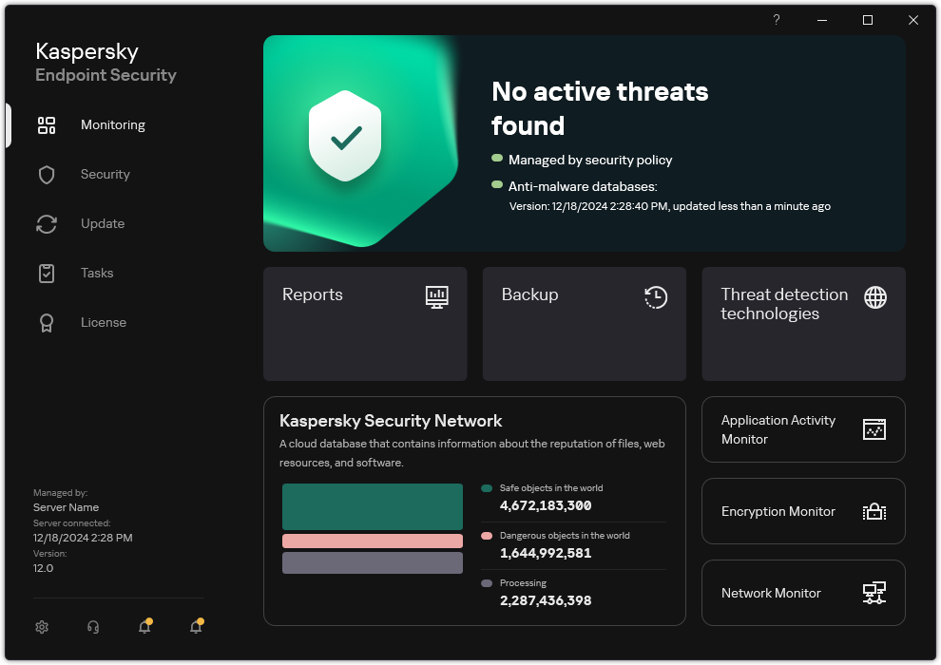Screen dimensions: 941x665
Task: Open the second notification bell icon
Action: click(196, 627)
